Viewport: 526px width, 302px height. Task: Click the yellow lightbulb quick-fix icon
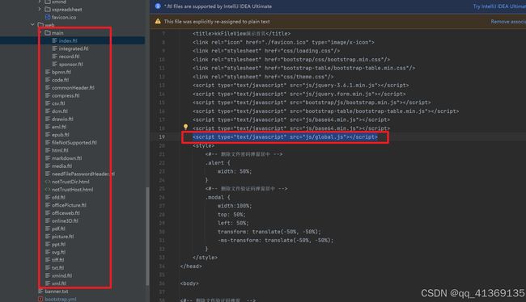pos(185,127)
